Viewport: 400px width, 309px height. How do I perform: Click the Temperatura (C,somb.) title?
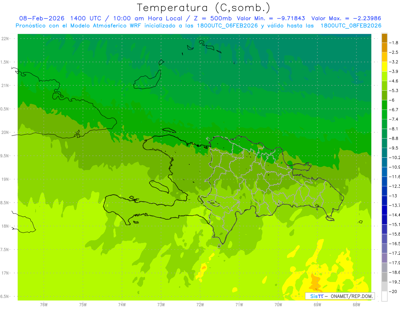tap(204, 8)
